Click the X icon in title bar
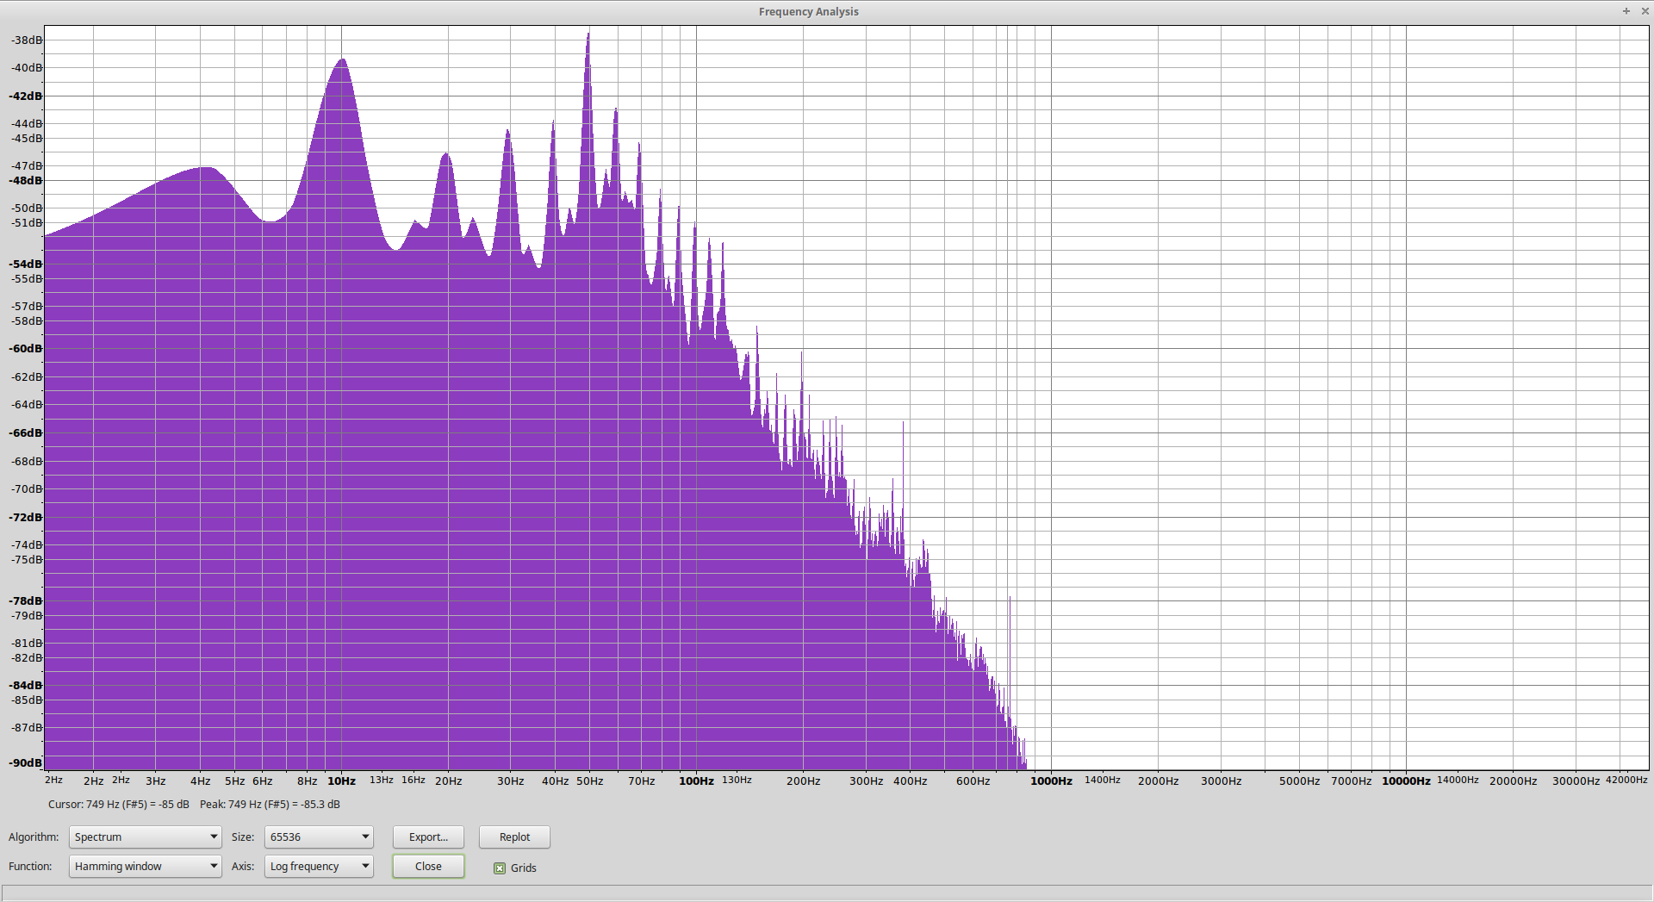1654x902 pixels. tap(1645, 11)
